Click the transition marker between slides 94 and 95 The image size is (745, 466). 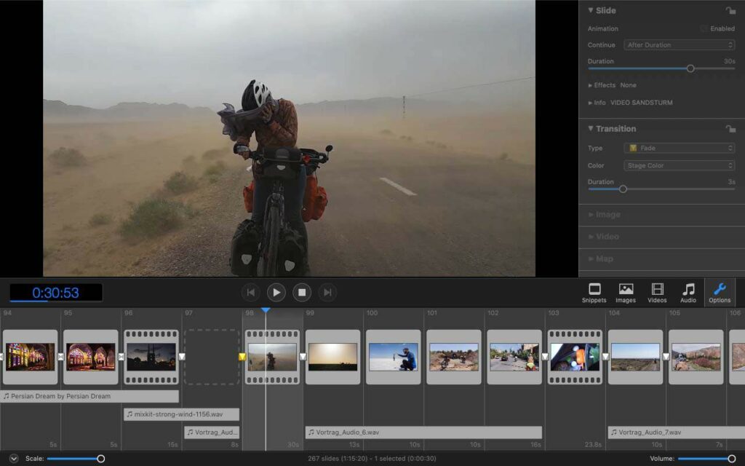coord(60,357)
